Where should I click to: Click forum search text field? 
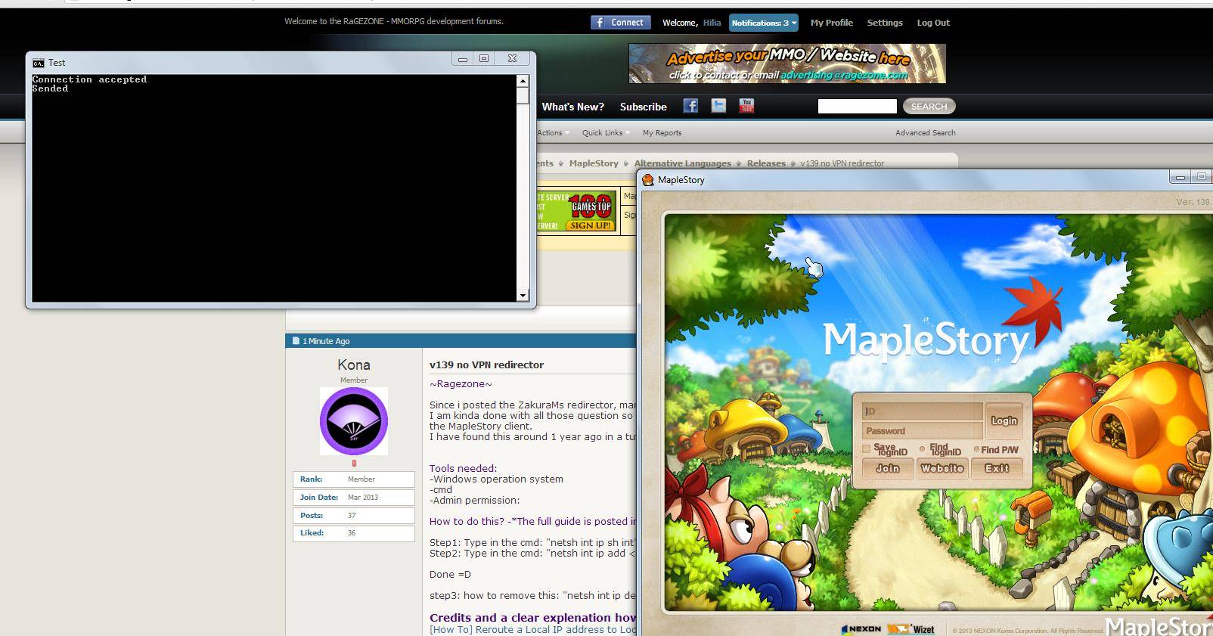pyautogui.click(x=858, y=107)
